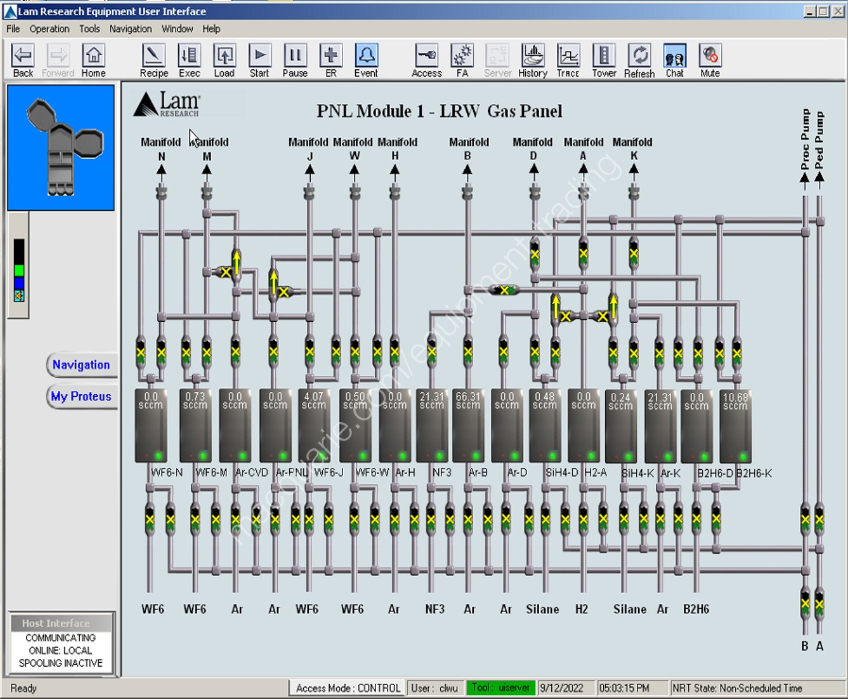Click the Access Mode : CONTROL status
Image resolution: width=848 pixels, height=699 pixels.
click(x=348, y=688)
